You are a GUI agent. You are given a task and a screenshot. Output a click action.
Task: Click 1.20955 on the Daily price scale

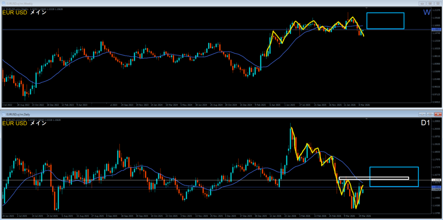coord(437,121)
